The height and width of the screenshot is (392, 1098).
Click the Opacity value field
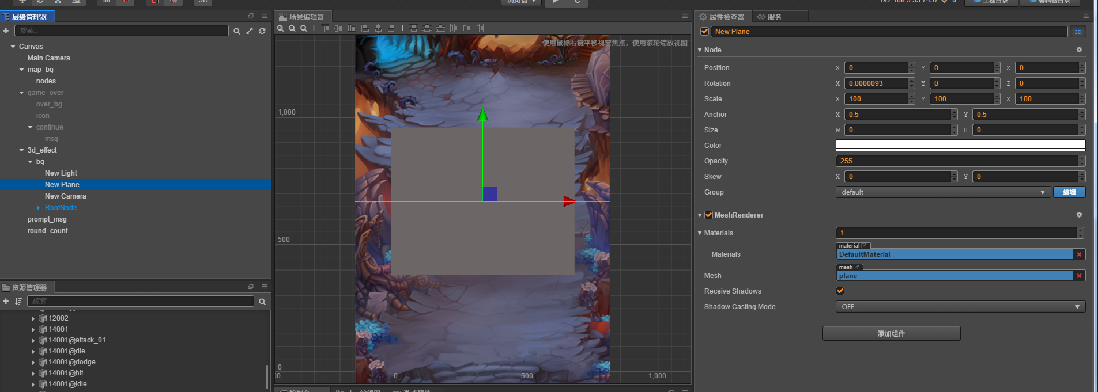click(957, 161)
